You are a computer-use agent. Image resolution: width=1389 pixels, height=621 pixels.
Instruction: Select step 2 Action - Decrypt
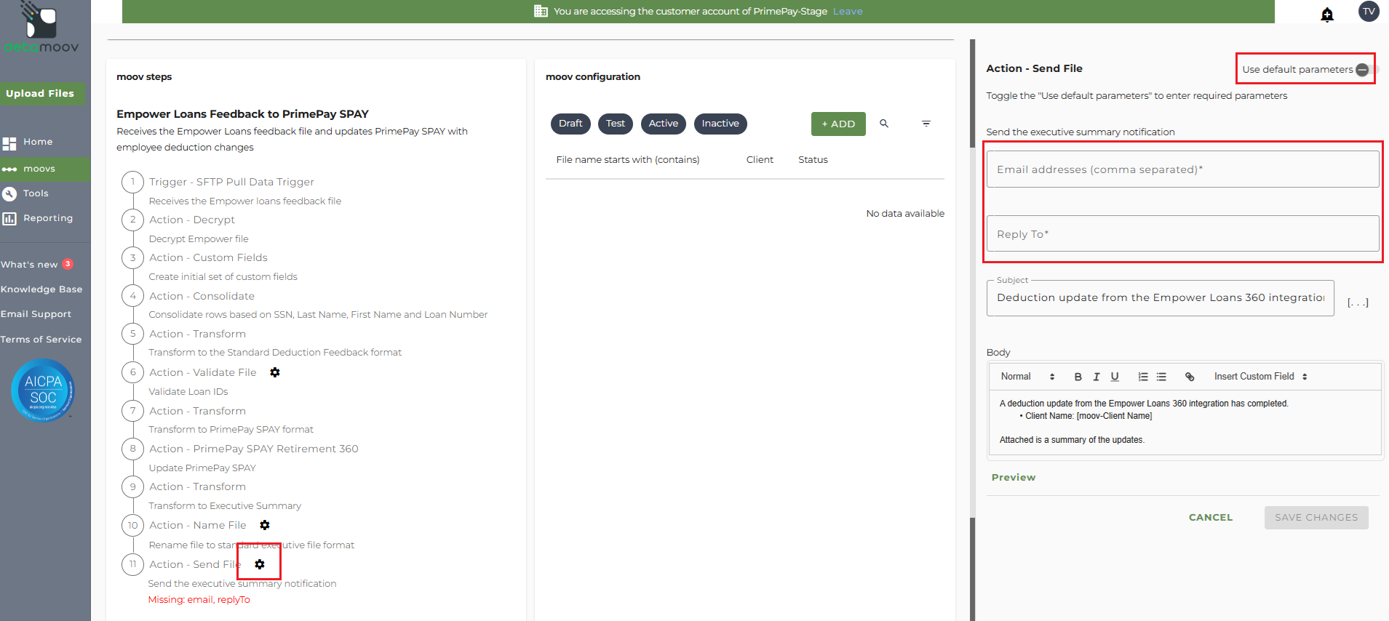tap(192, 220)
